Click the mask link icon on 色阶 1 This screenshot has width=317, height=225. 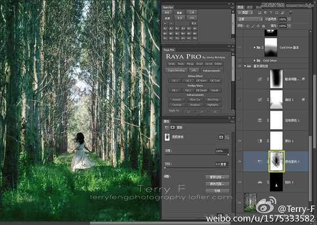tap(268, 182)
